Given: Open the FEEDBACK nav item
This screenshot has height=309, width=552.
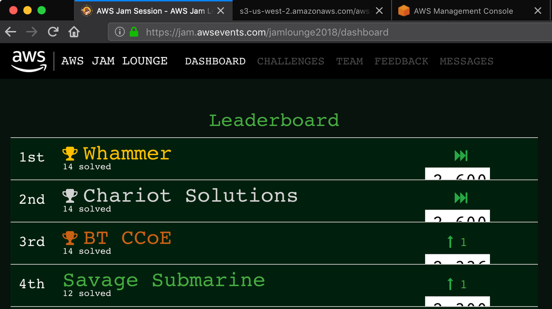Looking at the screenshot, I should click(x=401, y=61).
